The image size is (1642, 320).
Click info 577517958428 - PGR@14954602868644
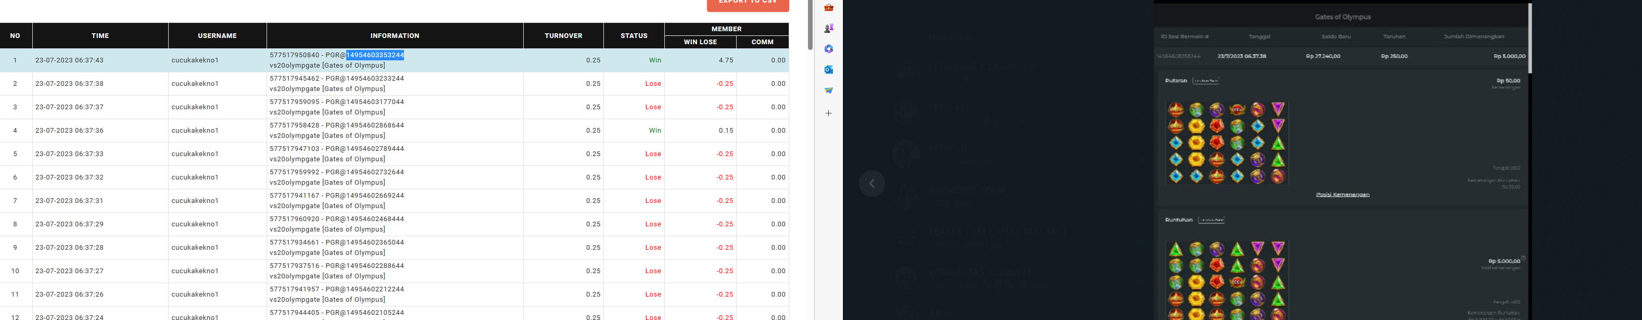click(x=336, y=125)
